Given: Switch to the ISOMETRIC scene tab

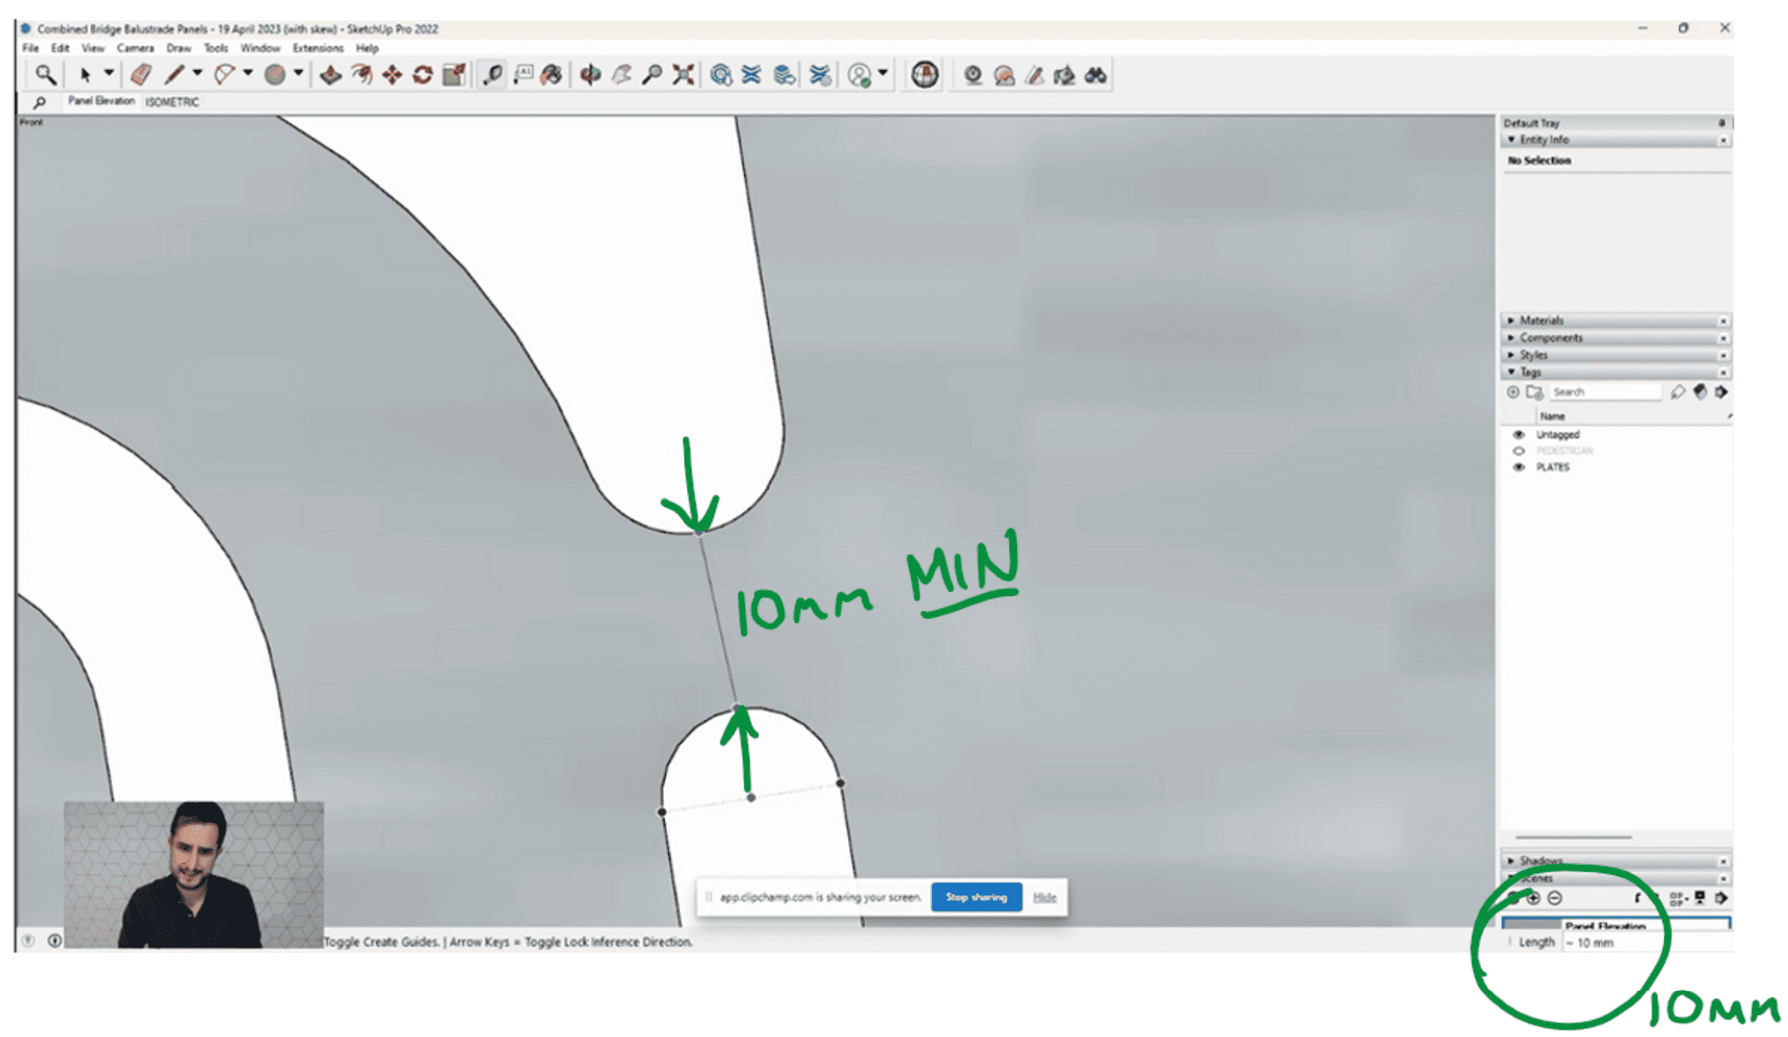Looking at the screenshot, I should click(x=172, y=102).
